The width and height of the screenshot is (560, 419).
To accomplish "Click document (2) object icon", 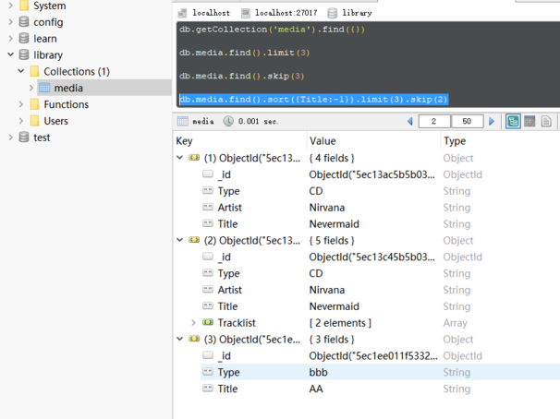I will click(x=194, y=240).
